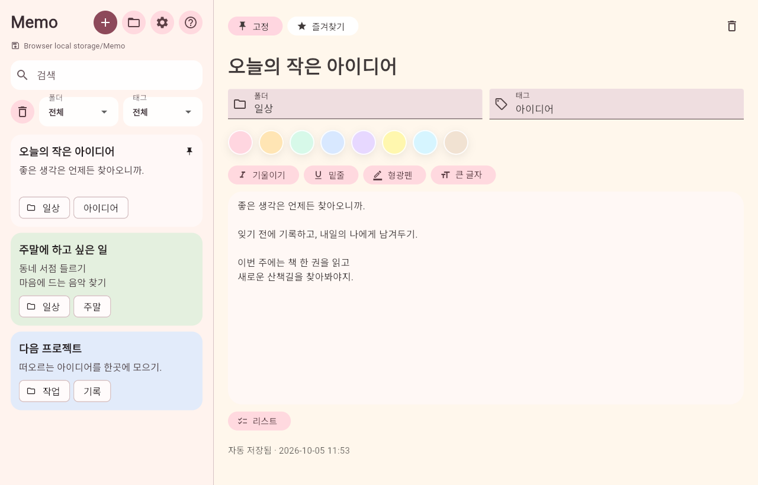This screenshot has height=485, width=758.
Task: Open the sidebar 폴더 filter dropdown
Action: 79,112
